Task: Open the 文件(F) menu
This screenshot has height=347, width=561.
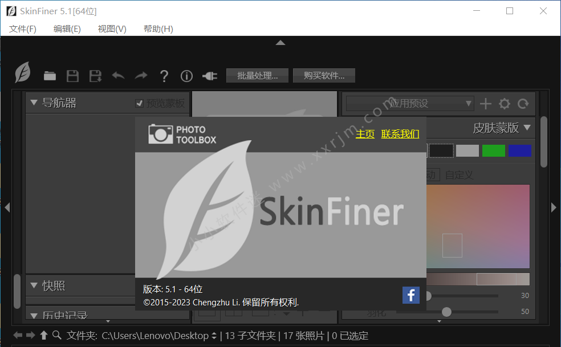Action: [23, 28]
